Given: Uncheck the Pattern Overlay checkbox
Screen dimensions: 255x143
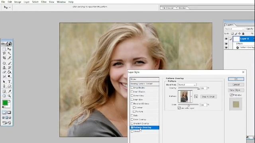Looking at the screenshot, I should coord(132,128).
